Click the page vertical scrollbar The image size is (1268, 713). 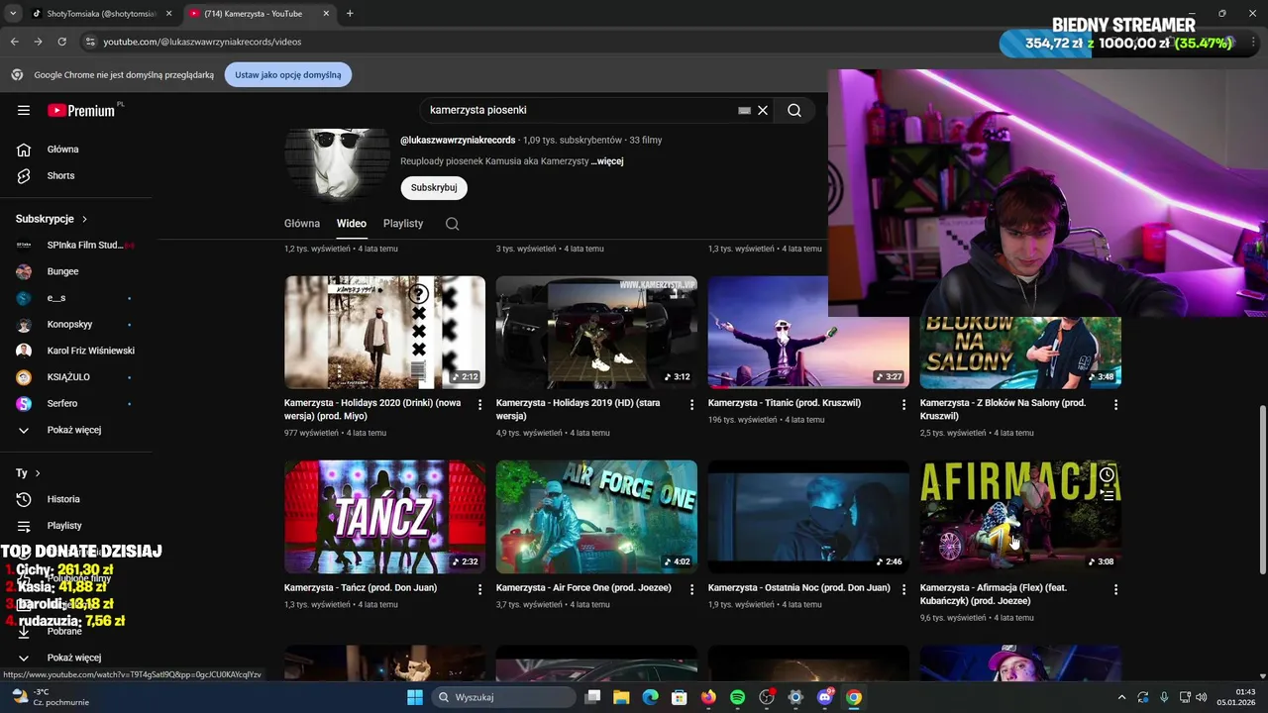coord(1262,488)
